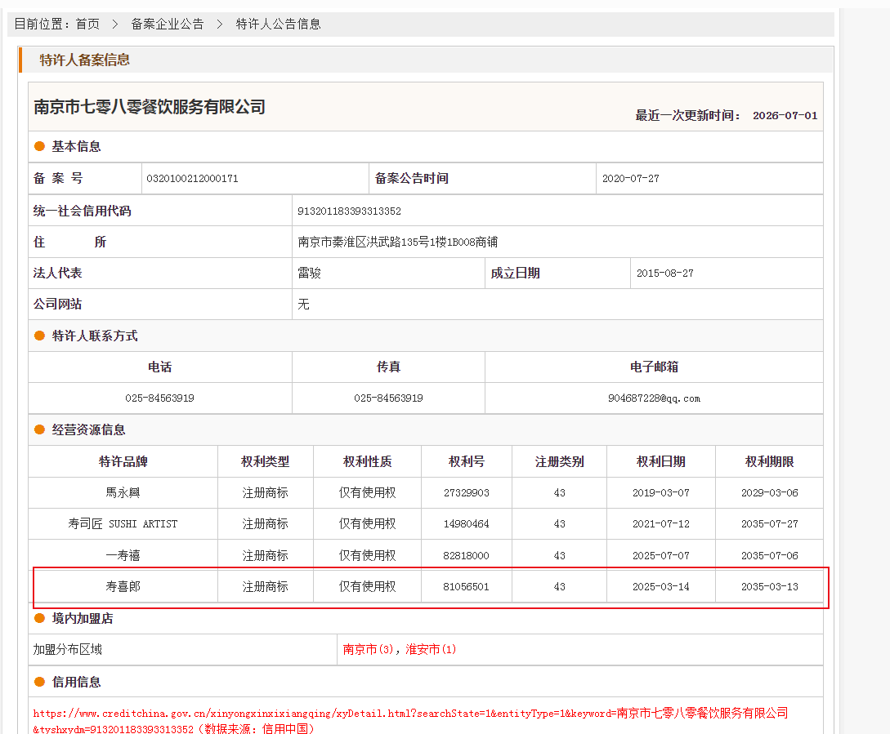Select brand 寿司匠 SUSHI ARTIST row
Screen dimensions: 890x734
(123, 524)
